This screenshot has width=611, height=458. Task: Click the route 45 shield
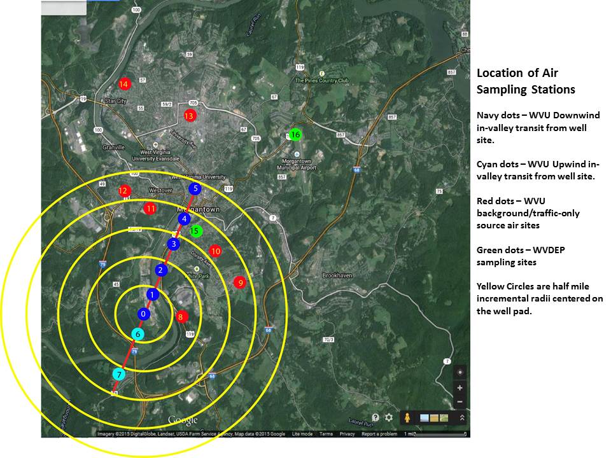click(x=116, y=284)
